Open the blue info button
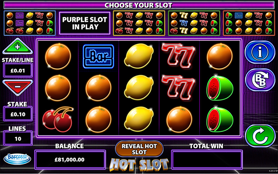Viewport: 278px width, 174px height. [x=260, y=52]
